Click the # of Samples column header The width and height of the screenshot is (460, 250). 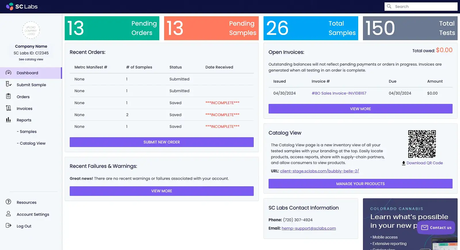tap(139, 67)
